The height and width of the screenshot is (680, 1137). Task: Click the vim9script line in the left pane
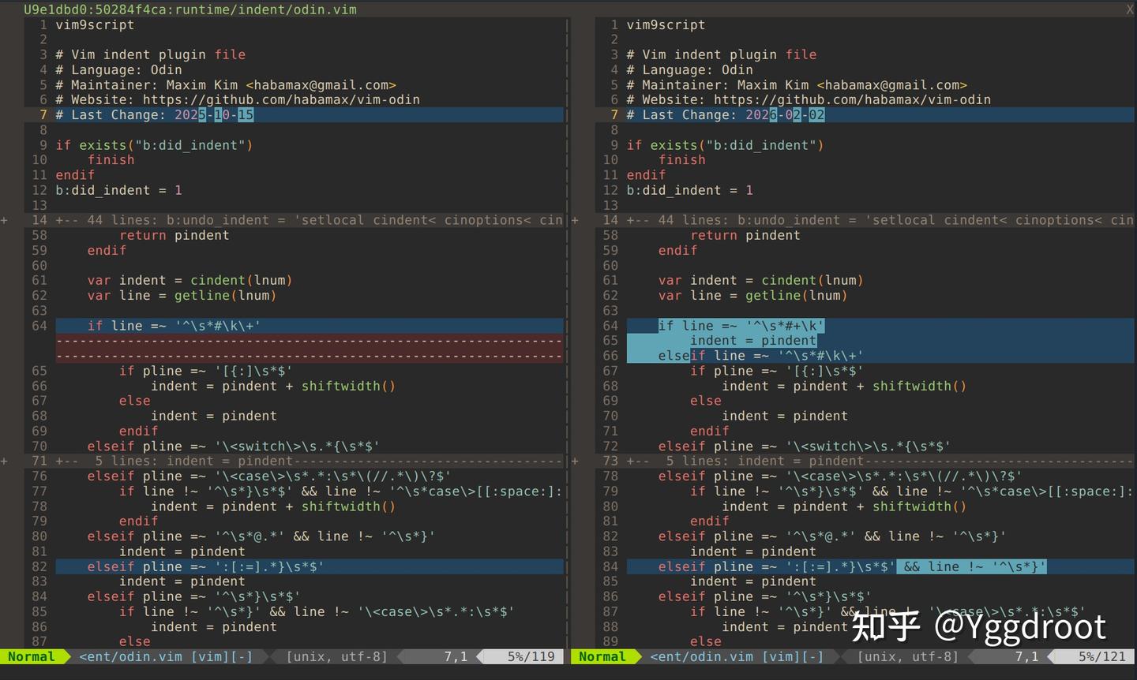95,25
